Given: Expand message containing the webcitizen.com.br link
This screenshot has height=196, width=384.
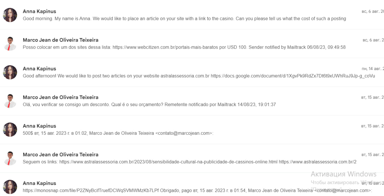Looking at the screenshot, I should (184, 47).
